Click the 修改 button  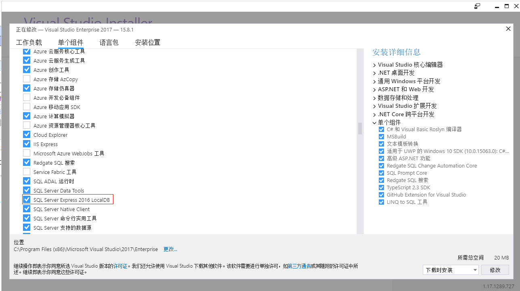tap(495, 270)
